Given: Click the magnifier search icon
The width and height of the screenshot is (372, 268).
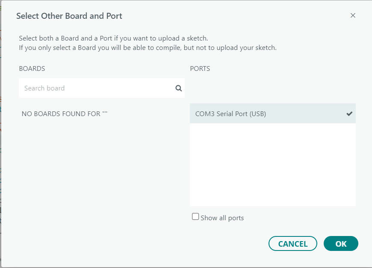Looking at the screenshot, I should coord(179,88).
